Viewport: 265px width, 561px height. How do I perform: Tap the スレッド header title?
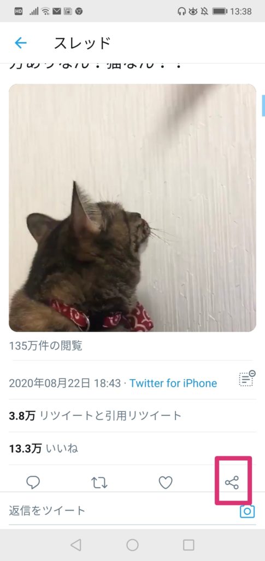pos(83,43)
